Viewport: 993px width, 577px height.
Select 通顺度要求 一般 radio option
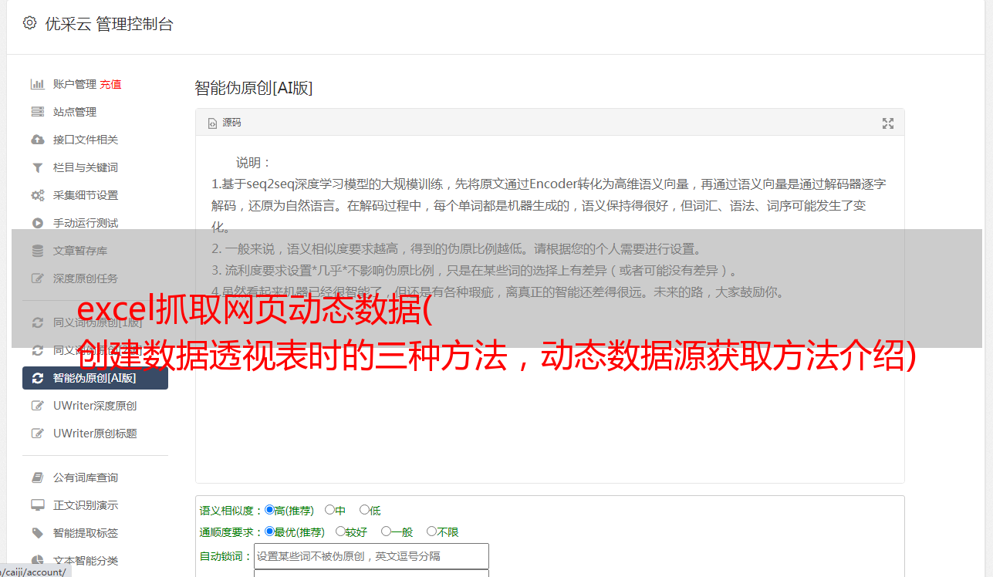[x=386, y=531]
